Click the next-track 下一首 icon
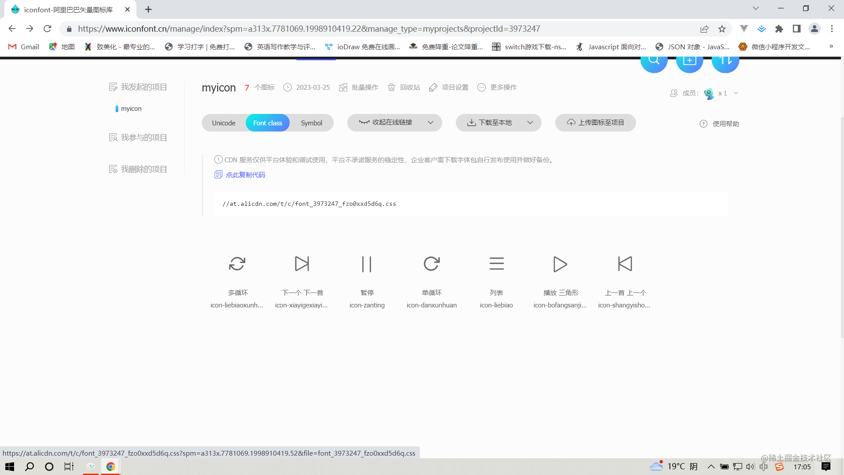 click(302, 264)
